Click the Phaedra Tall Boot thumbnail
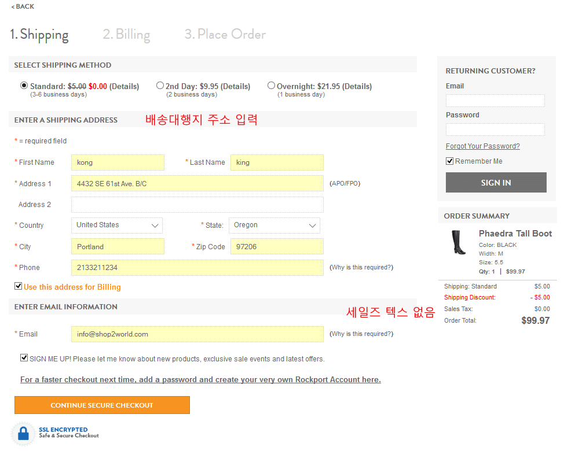 pyautogui.click(x=459, y=242)
